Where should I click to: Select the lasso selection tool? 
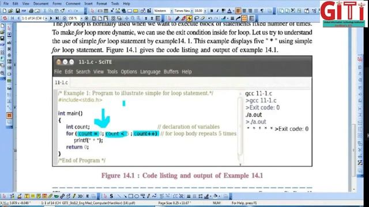[x=197, y=18]
